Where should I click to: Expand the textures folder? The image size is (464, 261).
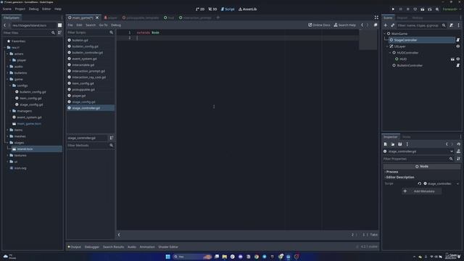coord(8,155)
